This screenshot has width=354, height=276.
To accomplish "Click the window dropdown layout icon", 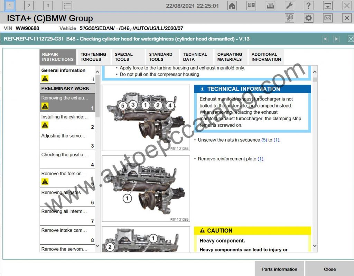I will pos(328,6).
